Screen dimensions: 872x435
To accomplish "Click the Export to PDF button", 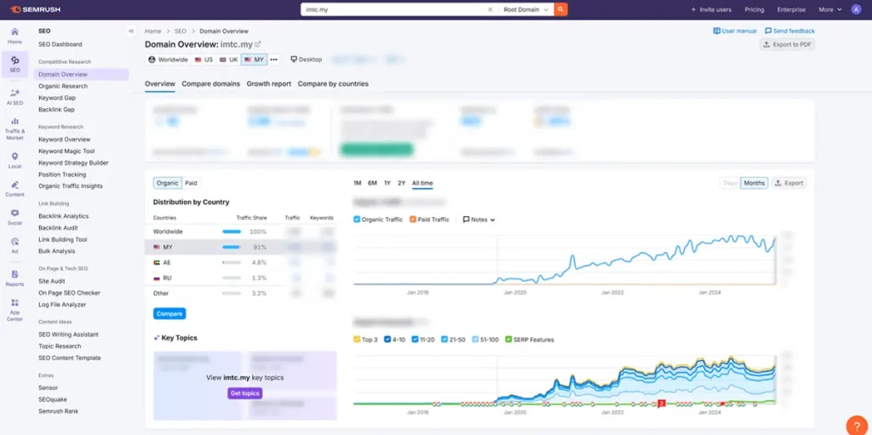I will [787, 44].
